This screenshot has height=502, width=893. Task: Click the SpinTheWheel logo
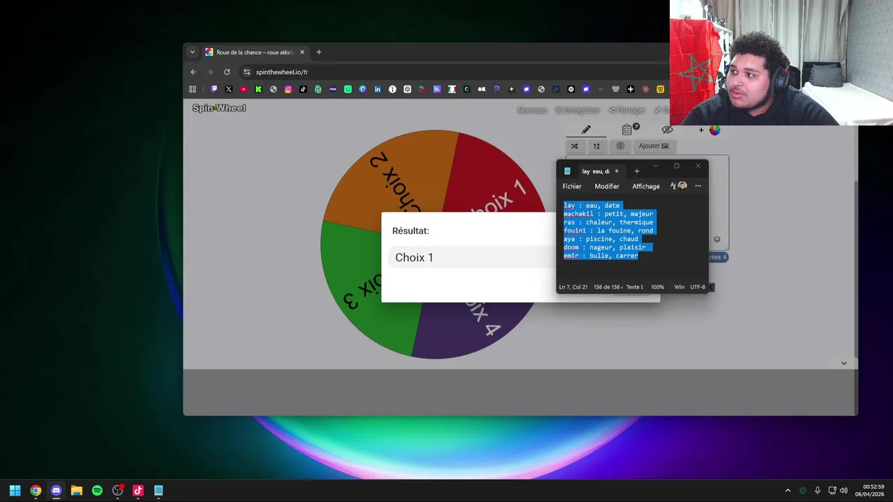tap(219, 108)
